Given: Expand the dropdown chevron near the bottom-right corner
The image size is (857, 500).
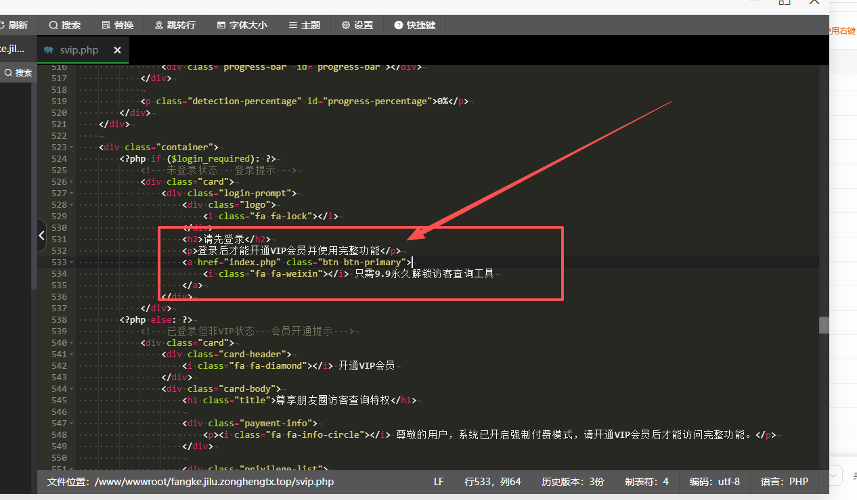Looking at the screenshot, I should tap(832, 476).
